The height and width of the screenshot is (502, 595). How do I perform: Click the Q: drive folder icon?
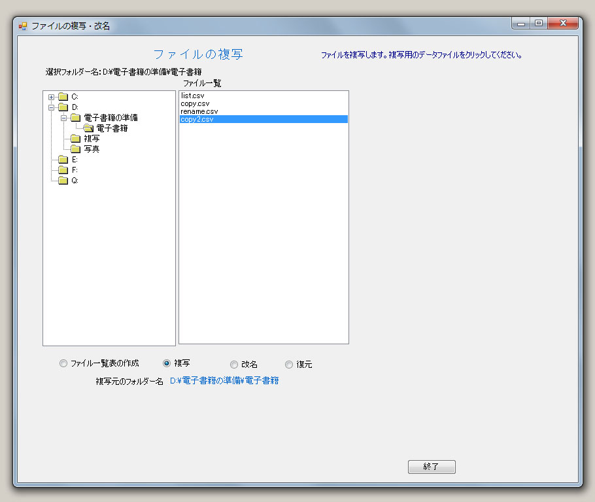[x=63, y=181]
